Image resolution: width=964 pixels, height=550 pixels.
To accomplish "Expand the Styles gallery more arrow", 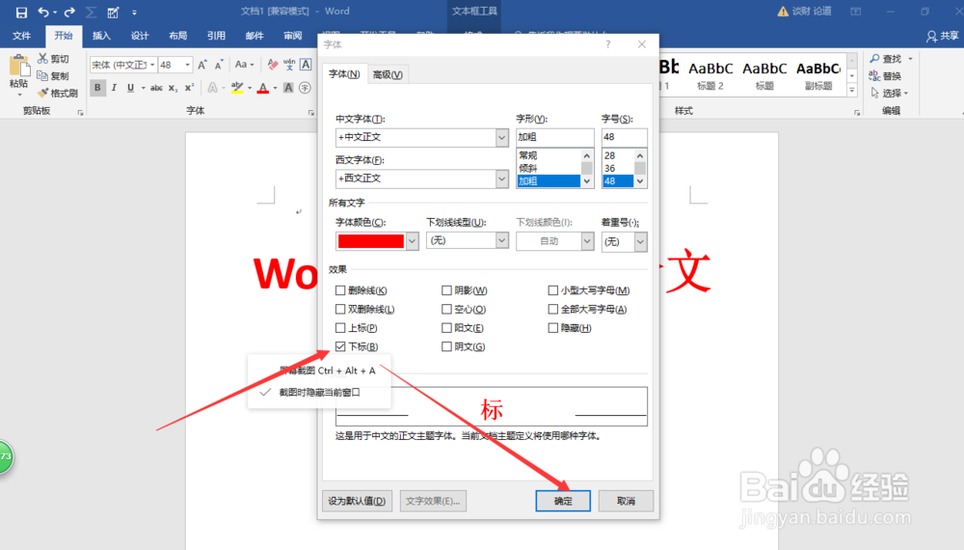I will pos(852,90).
